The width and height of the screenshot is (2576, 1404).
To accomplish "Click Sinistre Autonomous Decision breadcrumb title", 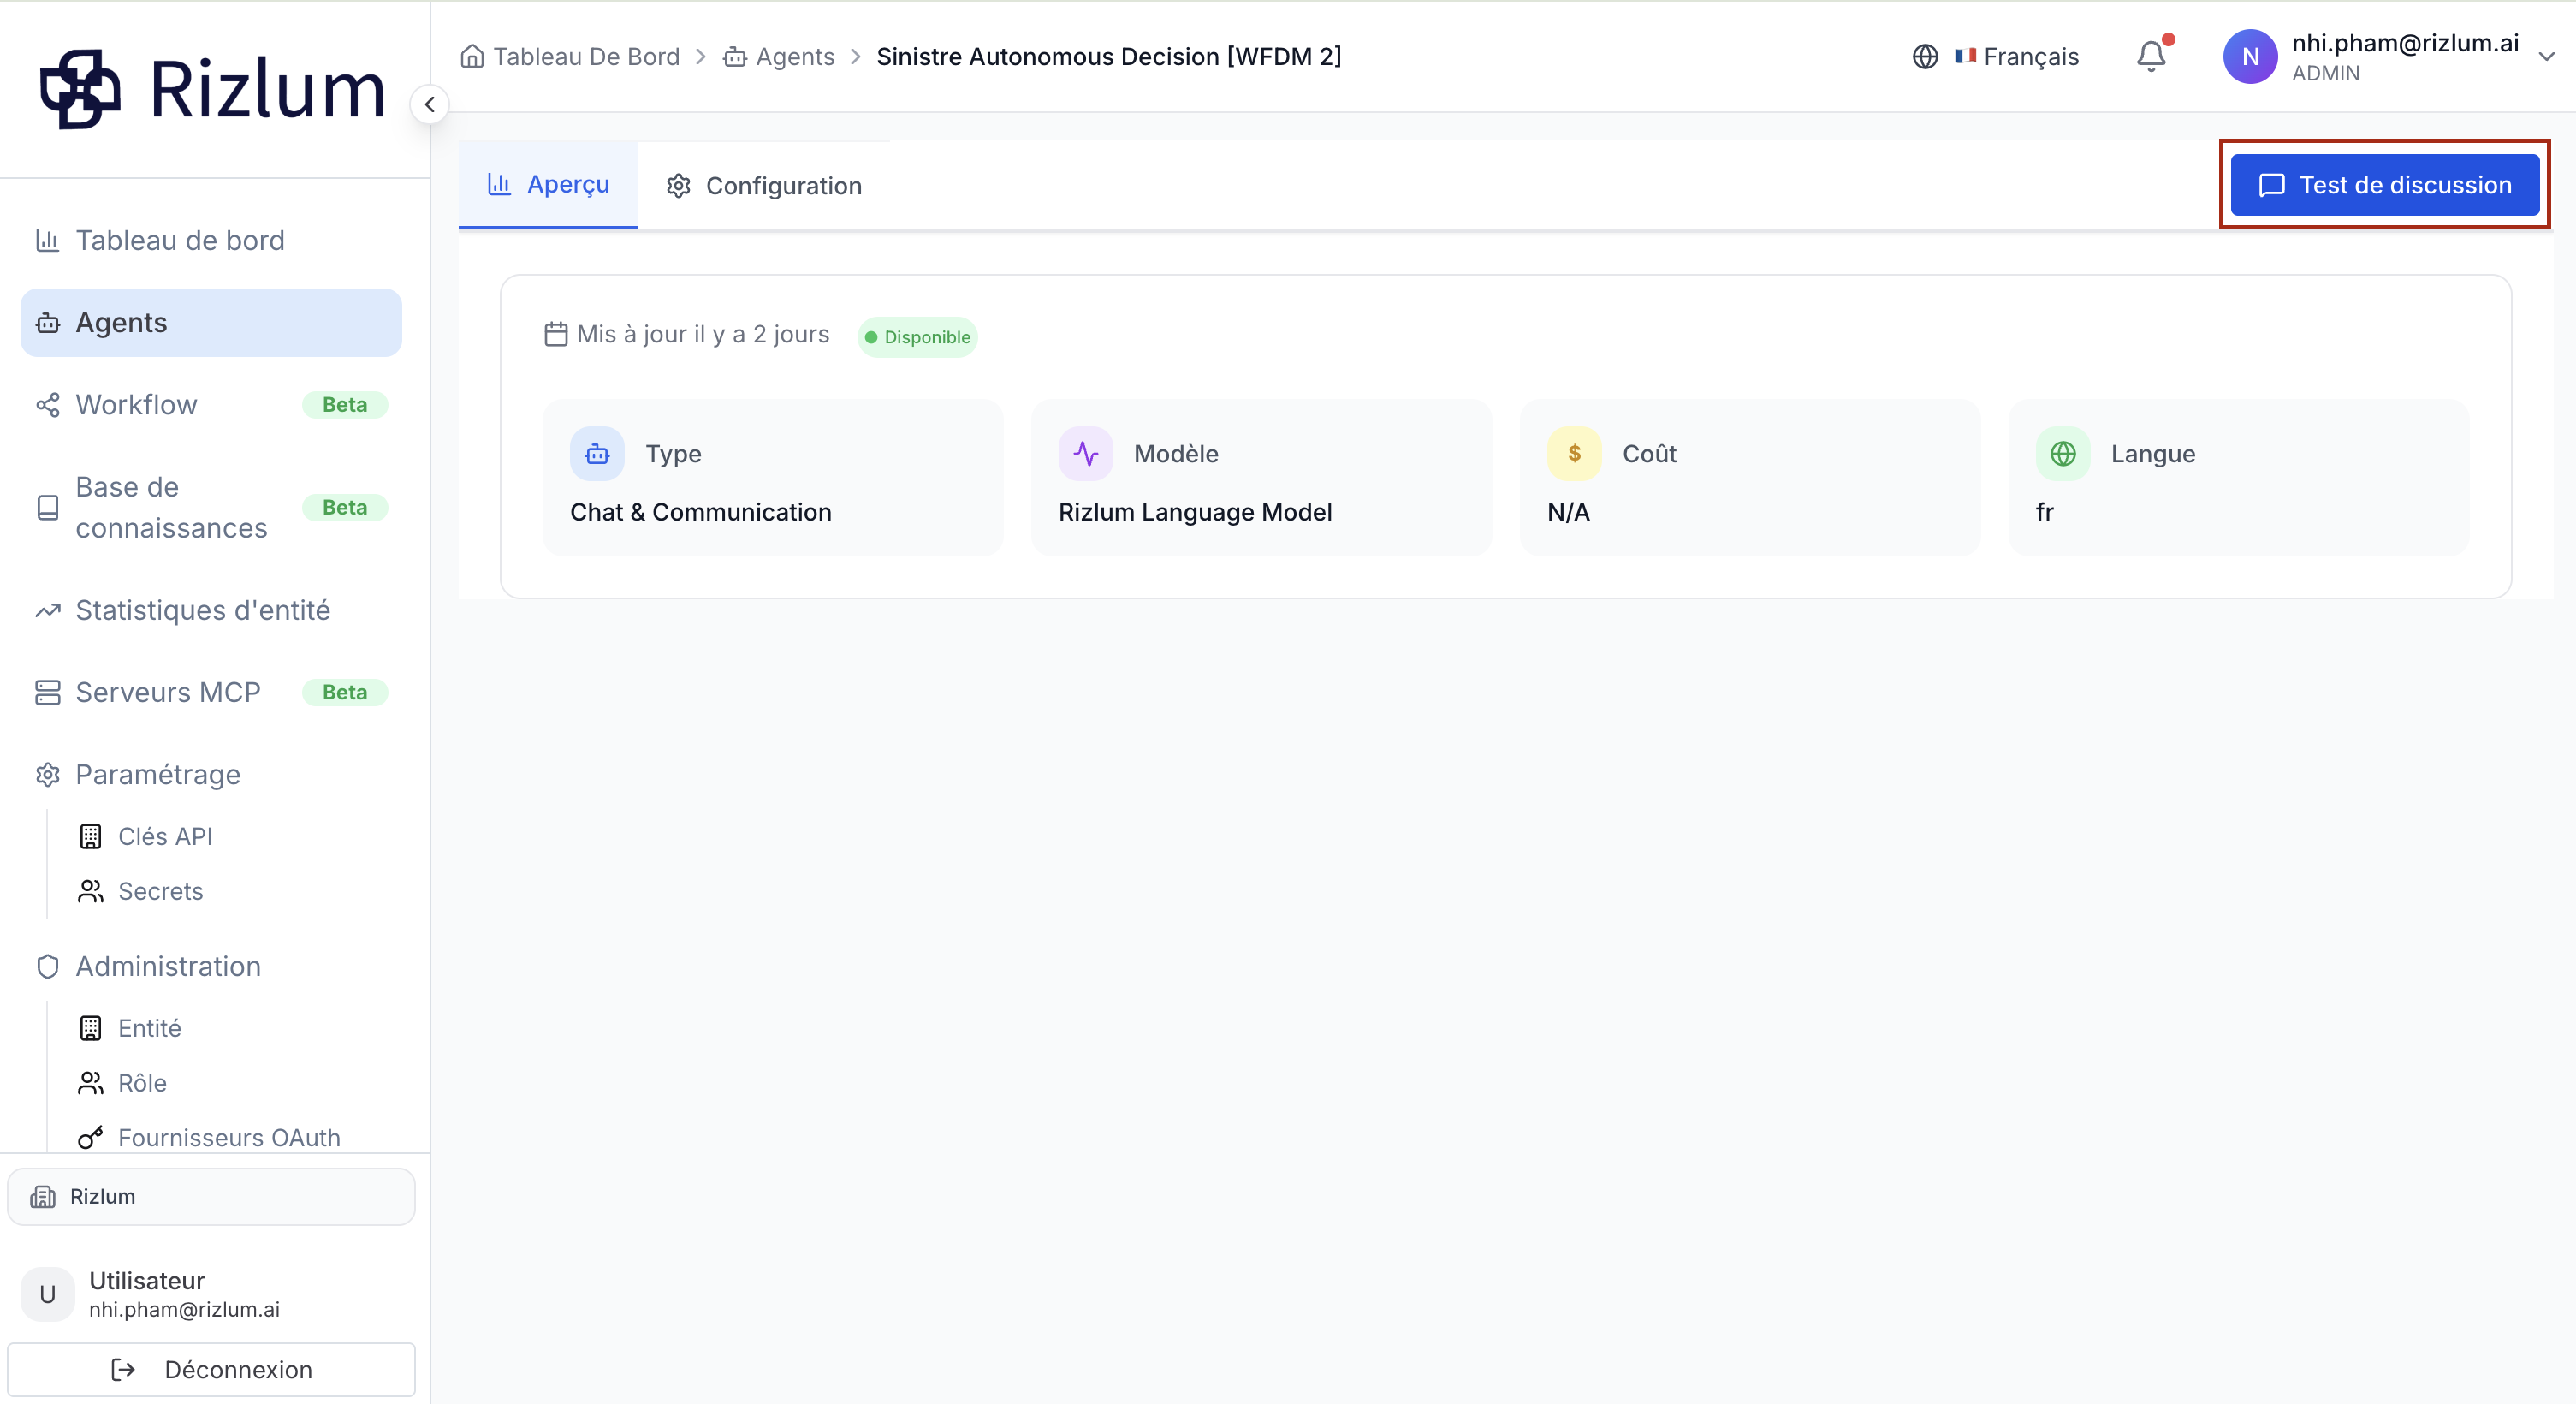I will 1109,56.
